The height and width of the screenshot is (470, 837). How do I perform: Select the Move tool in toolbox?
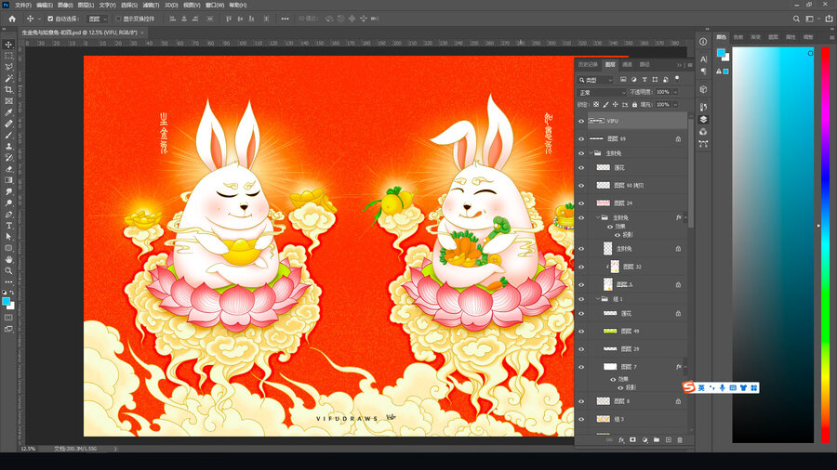[x=8, y=45]
